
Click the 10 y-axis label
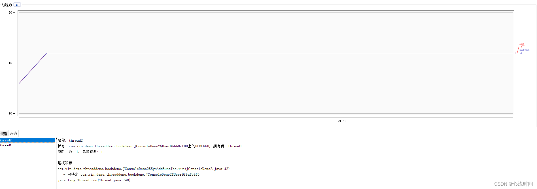pyautogui.click(x=10, y=113)
